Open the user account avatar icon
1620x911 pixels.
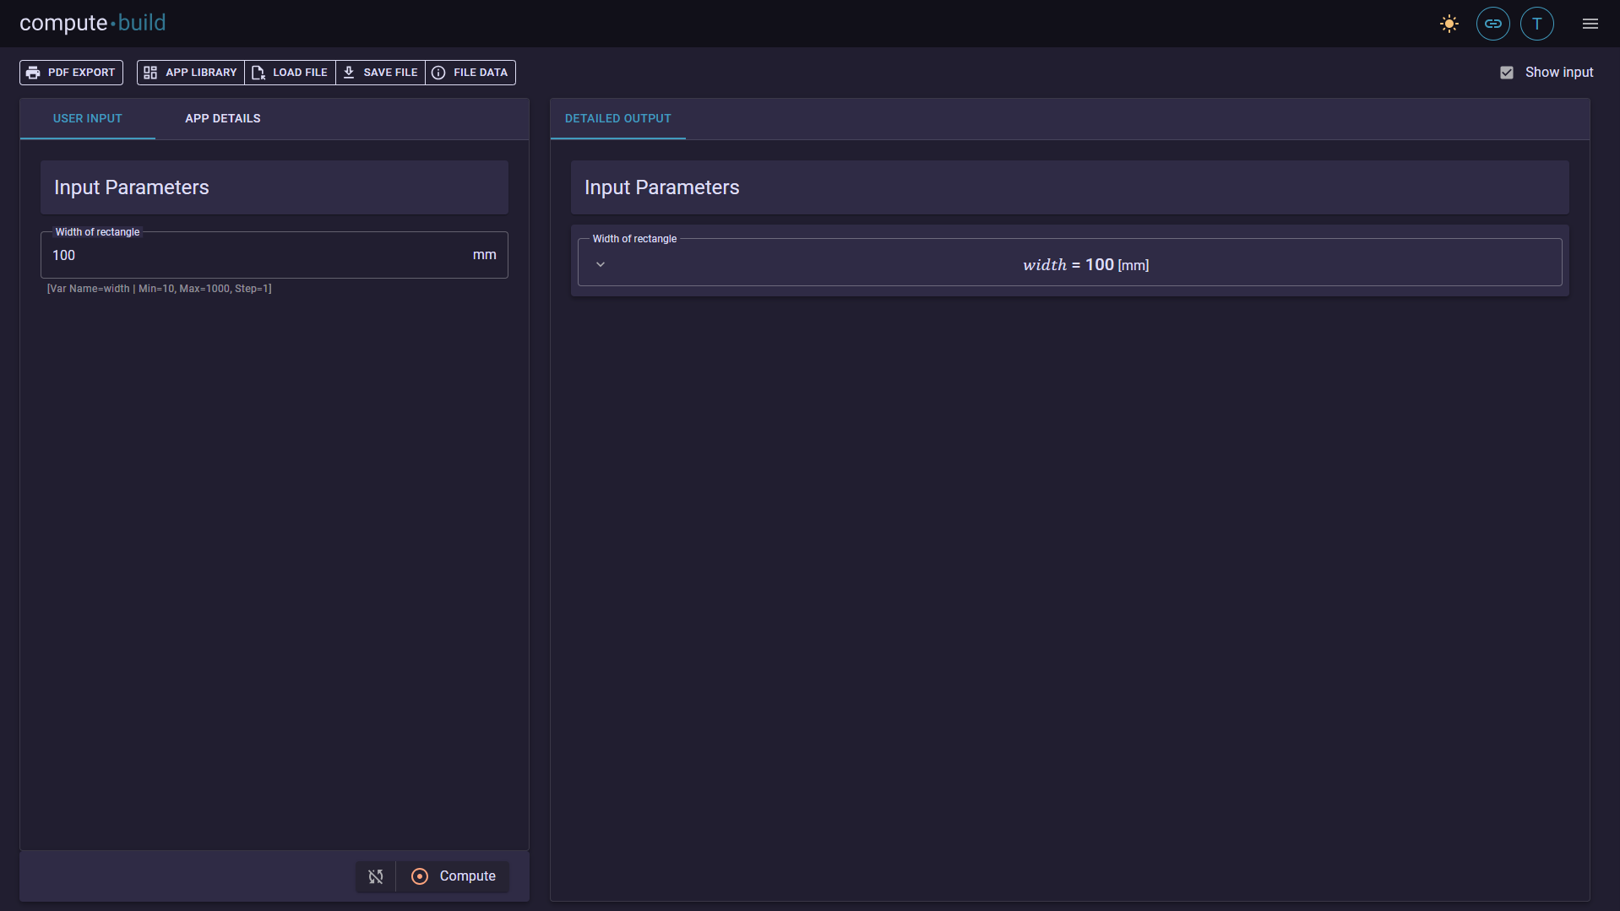coord(1536,23)
